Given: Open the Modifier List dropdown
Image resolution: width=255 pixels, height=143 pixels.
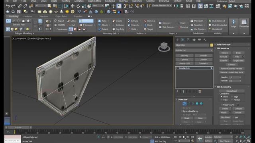Looking at the screenshot, I should click(x=194, y=50).
